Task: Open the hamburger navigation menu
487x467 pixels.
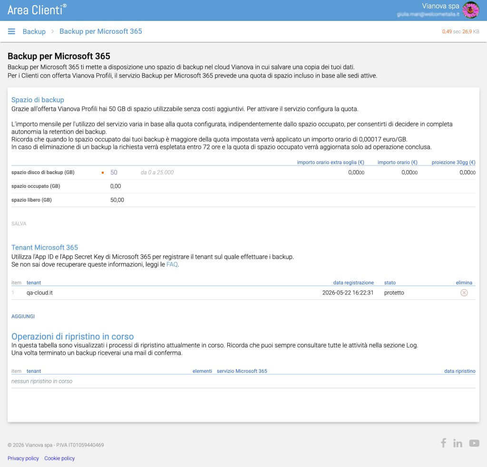Action: pyautogui.click(x=11, y=31)
